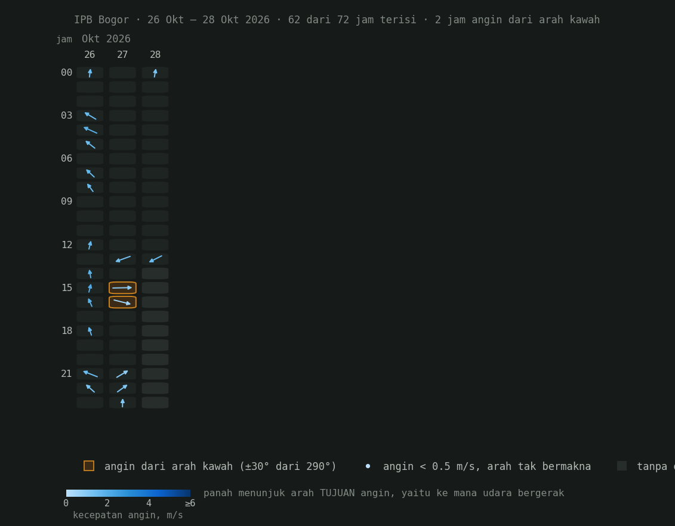675x526 pixels.
Task: Click the day 28 column header
Action: tap(155, 55)
